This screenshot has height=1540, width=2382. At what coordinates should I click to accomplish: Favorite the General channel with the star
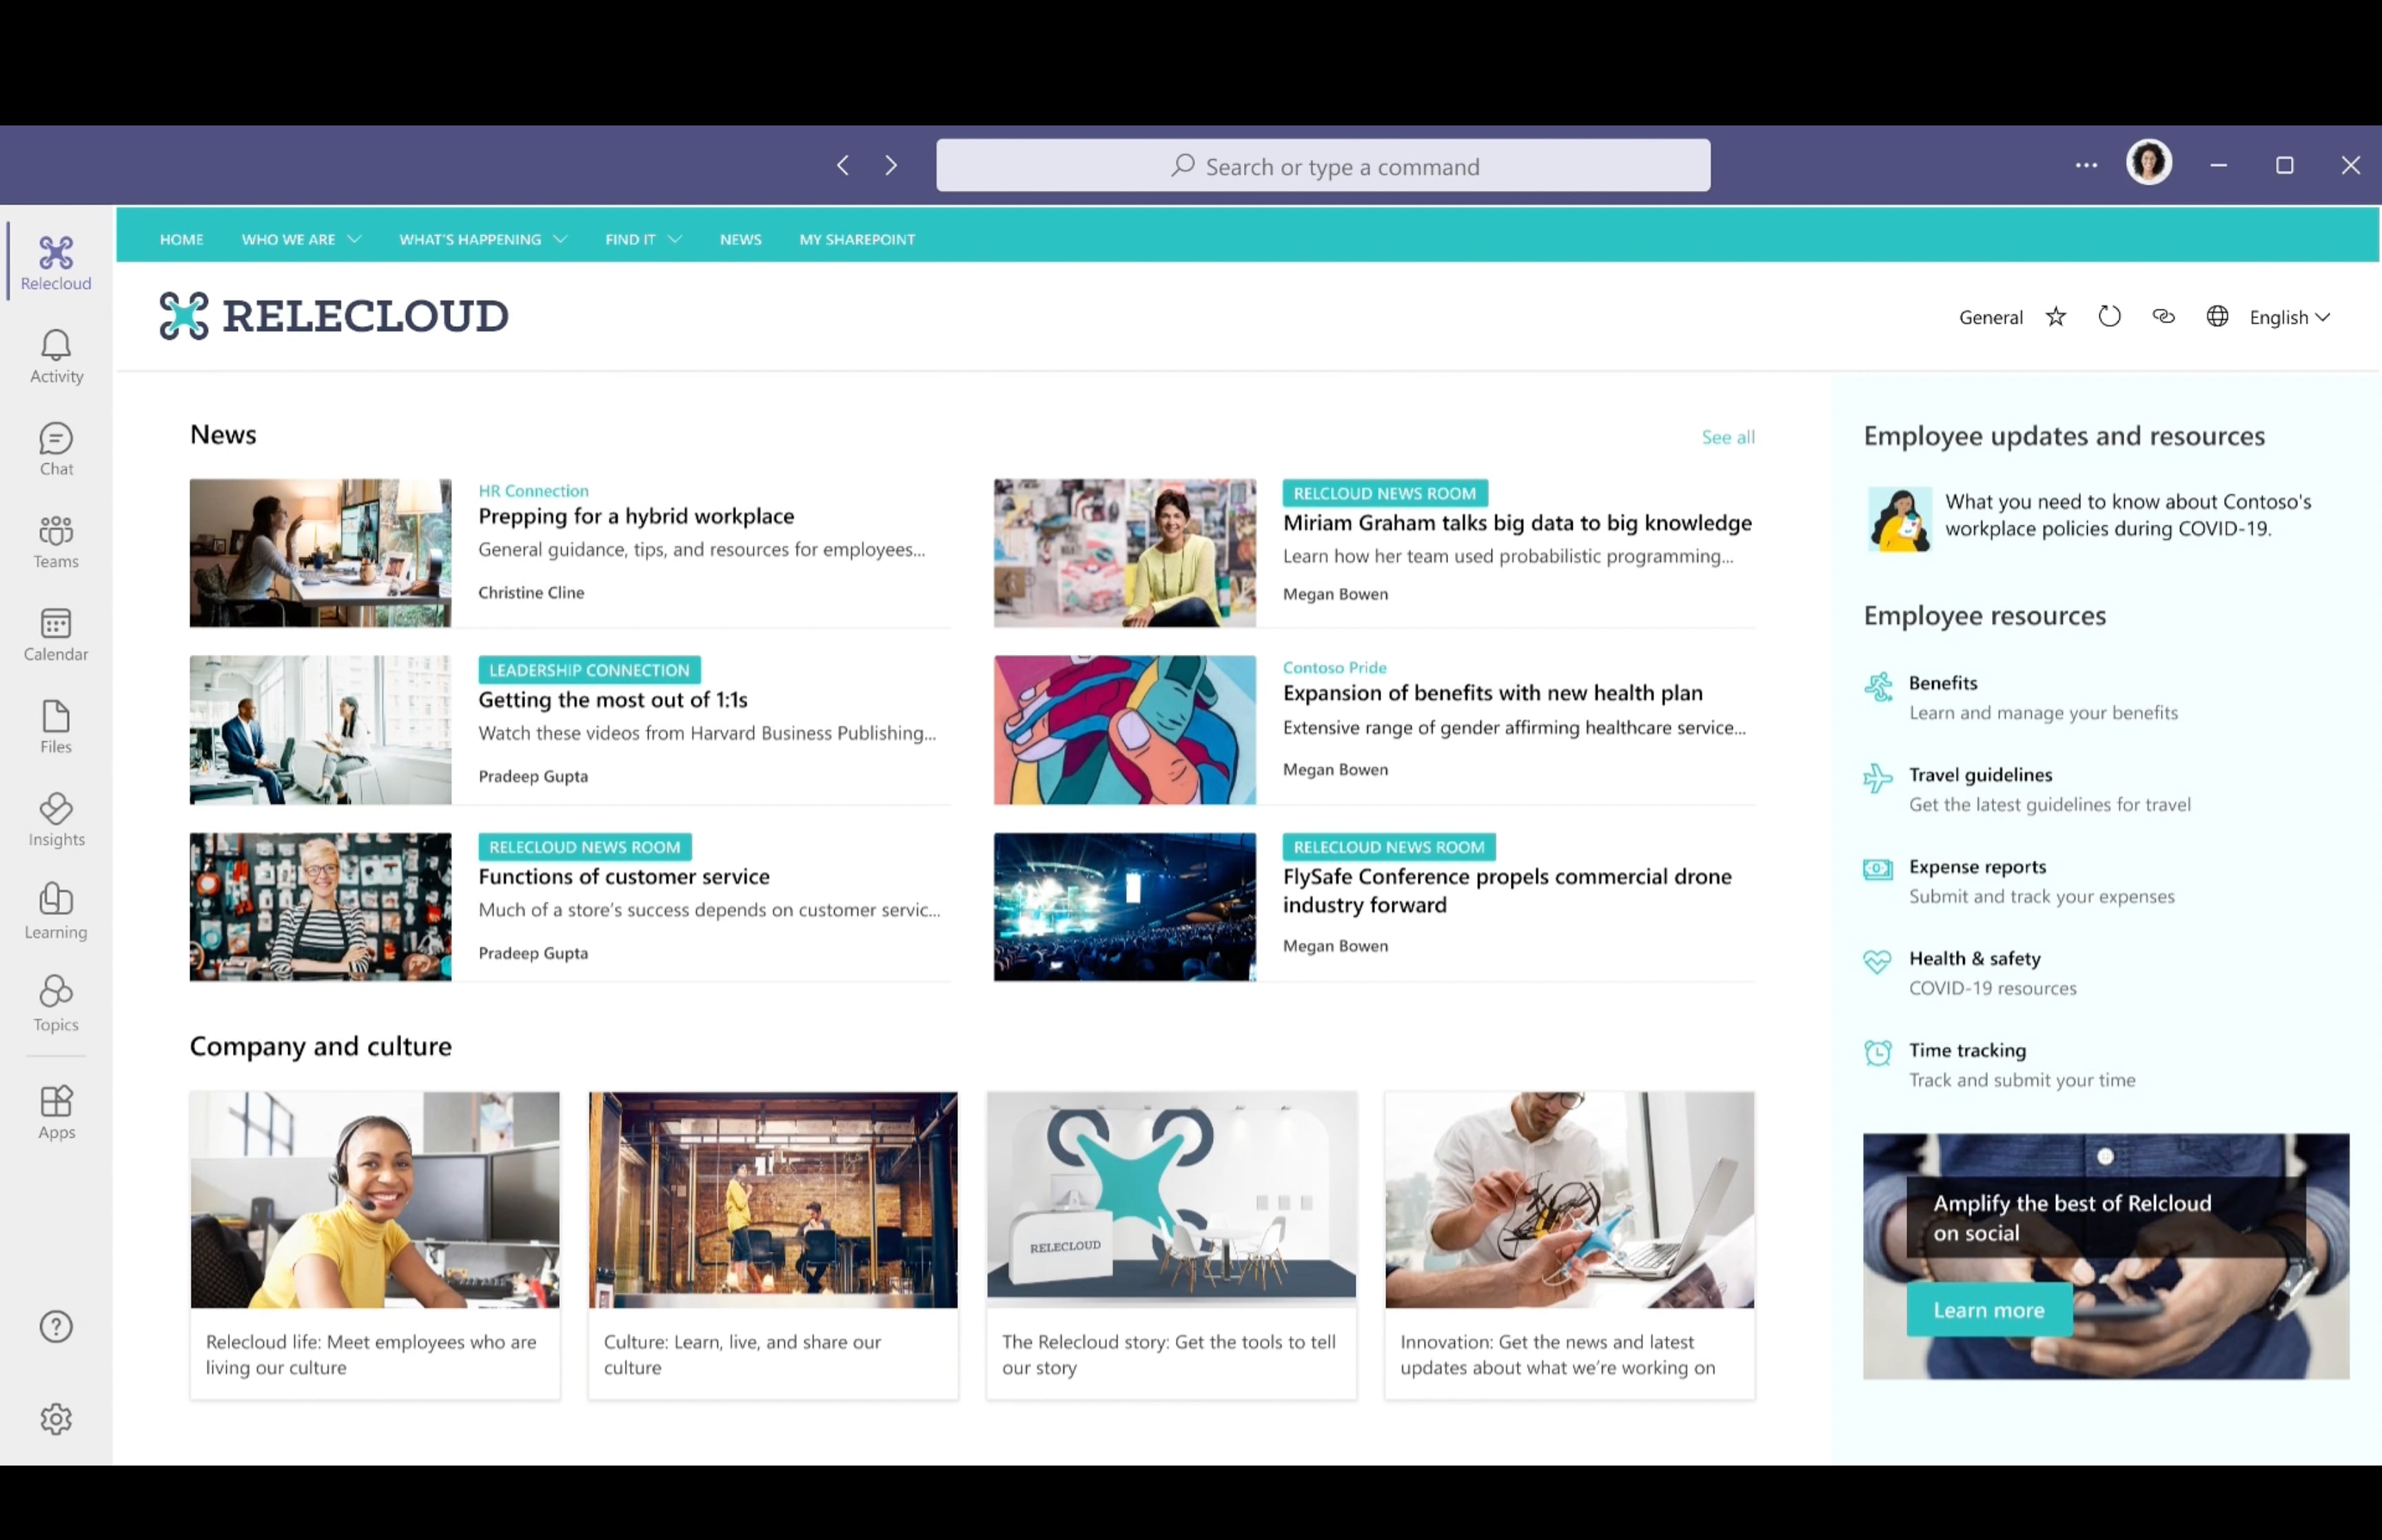point(2055,317)
